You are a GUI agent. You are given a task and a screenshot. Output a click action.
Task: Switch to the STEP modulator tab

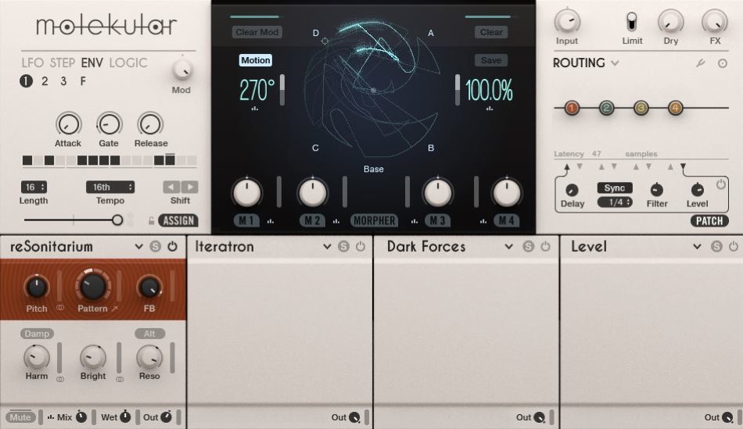[63, 63]
